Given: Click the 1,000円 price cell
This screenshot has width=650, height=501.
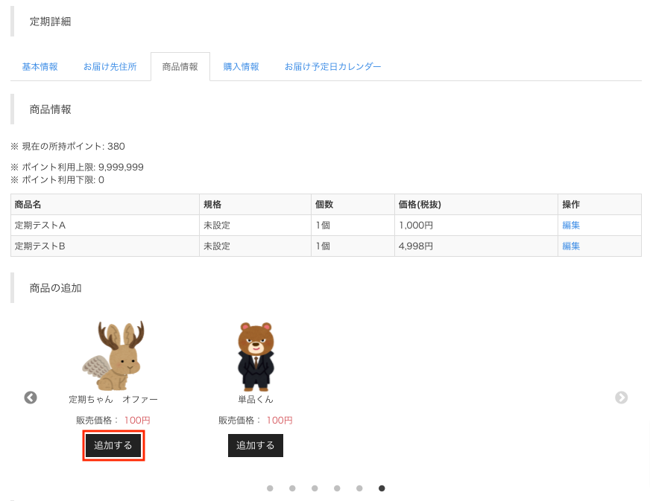Looking at the screenshot, I should [x=476, y=226].
